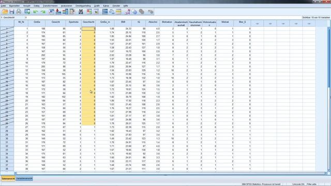This screenshot has height=186, width=331.
Task: Select the Geschlecht column header
Action: (88, 23)
